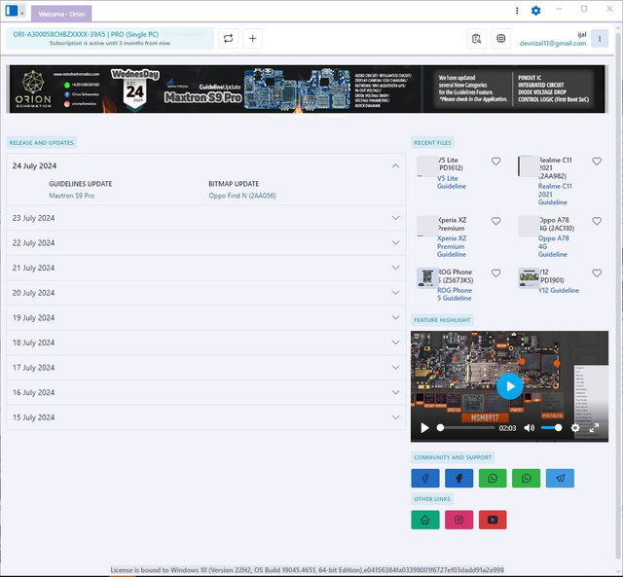Viewport: 623px width, 577px height.
Task: Expand the 18 July 2024 updates
Action: (x=205, y=343)
